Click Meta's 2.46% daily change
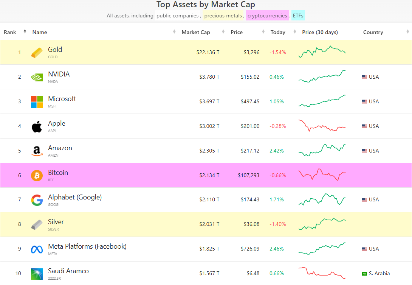Image resolution: width=412 pixels, height=285 pixels. pos(277,249)
